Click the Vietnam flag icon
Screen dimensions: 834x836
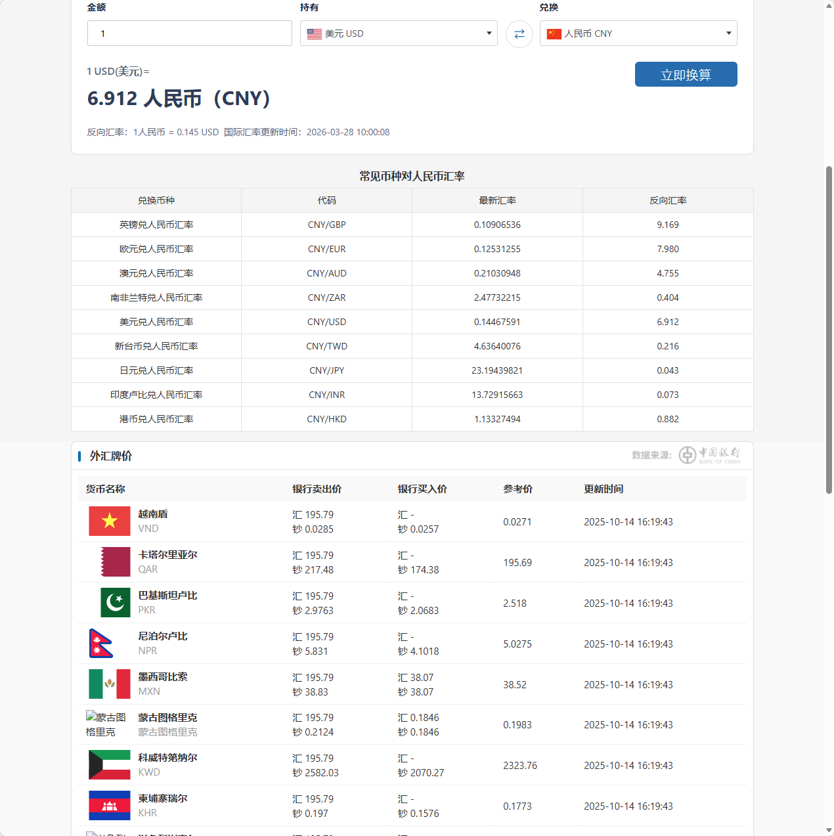pyautogui.click(x=110, y=521)
